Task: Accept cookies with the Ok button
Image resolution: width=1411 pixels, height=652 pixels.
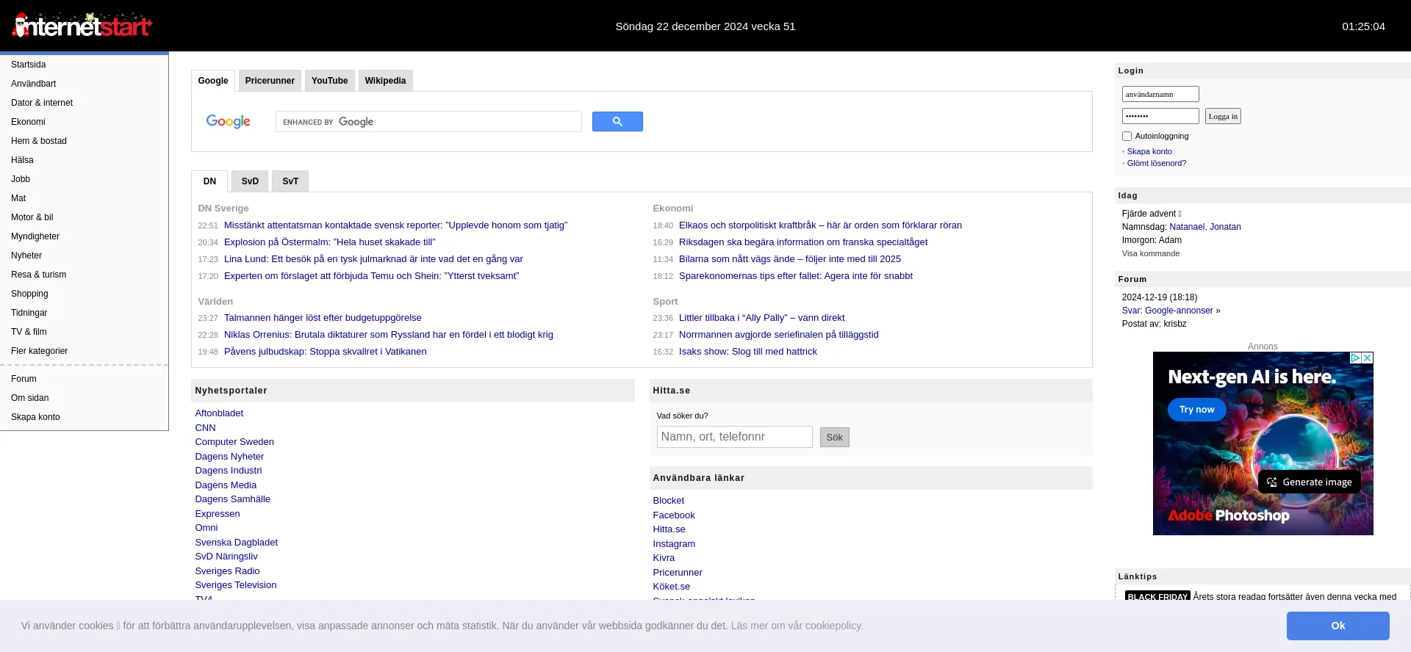Action: [x=1338, y=626]
